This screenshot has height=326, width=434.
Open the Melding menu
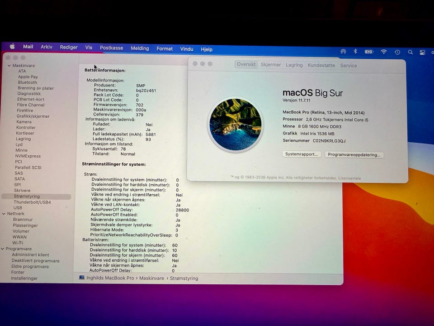[140, 48]
